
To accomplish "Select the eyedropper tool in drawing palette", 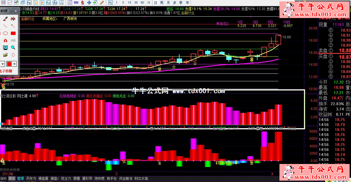I will click(5, 19).
